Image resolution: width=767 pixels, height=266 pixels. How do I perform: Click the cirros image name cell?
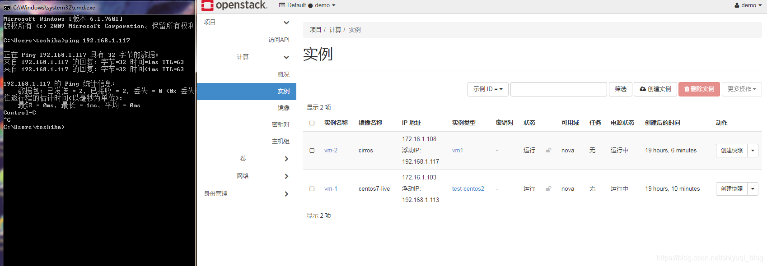(366, 151)
